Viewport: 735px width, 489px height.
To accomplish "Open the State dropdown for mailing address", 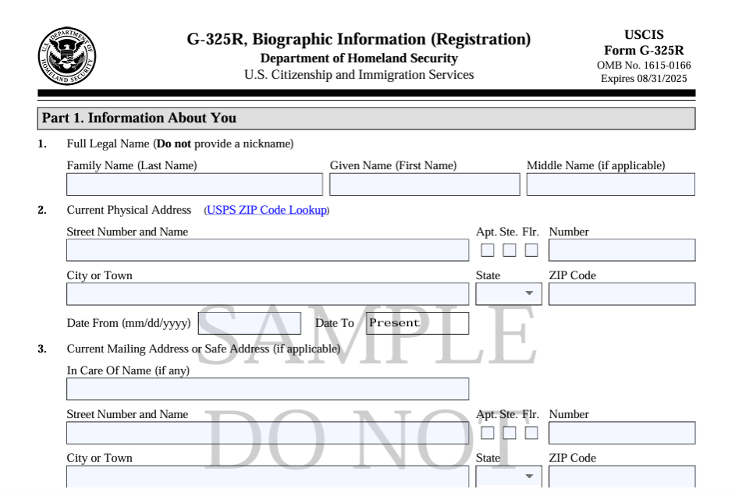I will pos(508,477).
